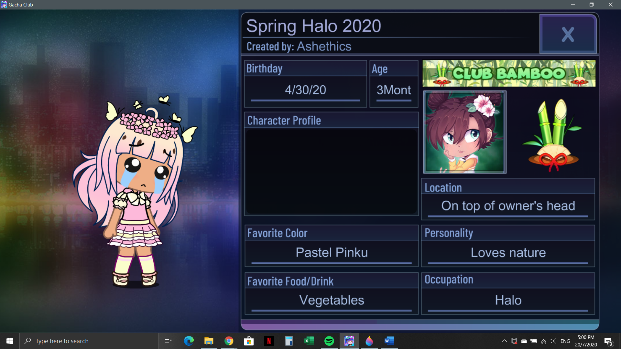The height and width of the screenshot is (349, 621).
Task: Click inside the Character Profile text box
Action: pyautogui.click(x=332, y=171)
